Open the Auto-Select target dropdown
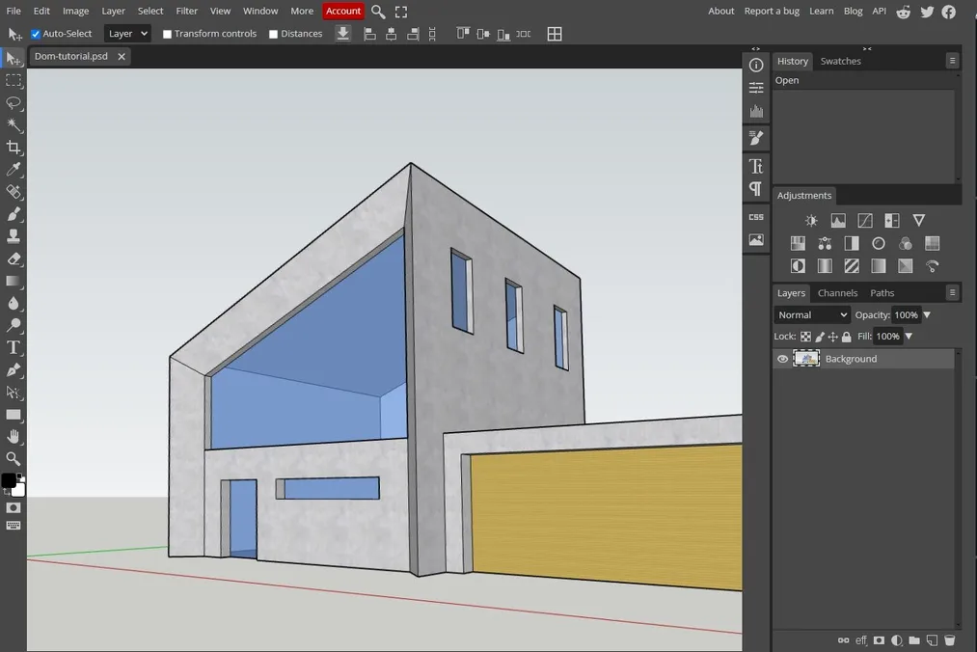This screenshot has width=977, height=652. pyautogui.click(x=127, y=33)
